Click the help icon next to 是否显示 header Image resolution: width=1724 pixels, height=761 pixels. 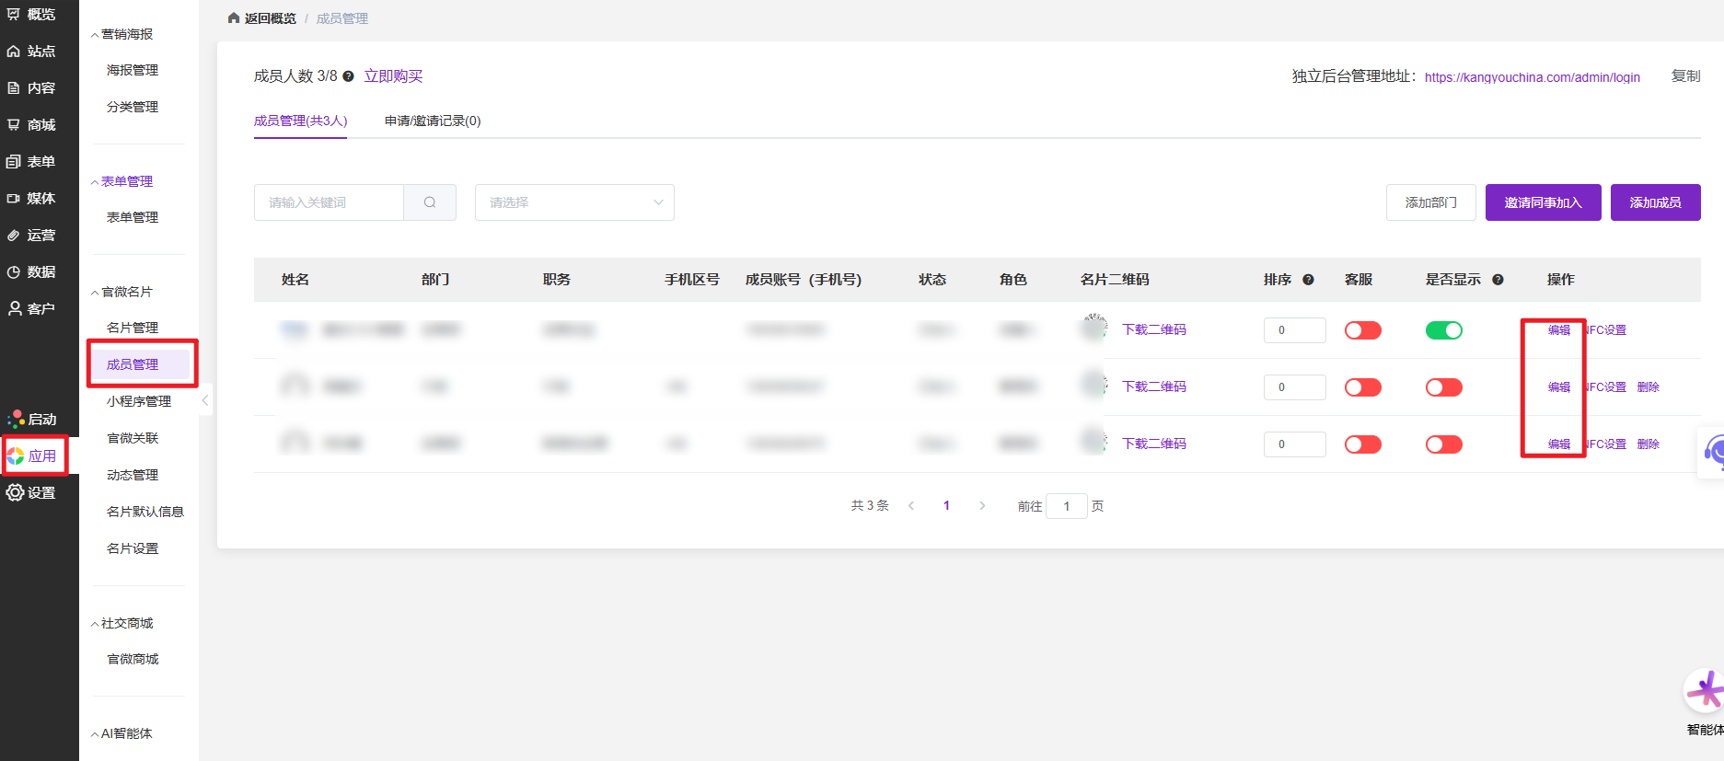[x=1498, y=280]
